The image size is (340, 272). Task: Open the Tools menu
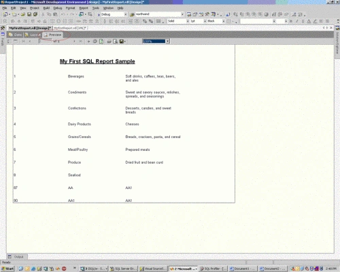[96, 8]
